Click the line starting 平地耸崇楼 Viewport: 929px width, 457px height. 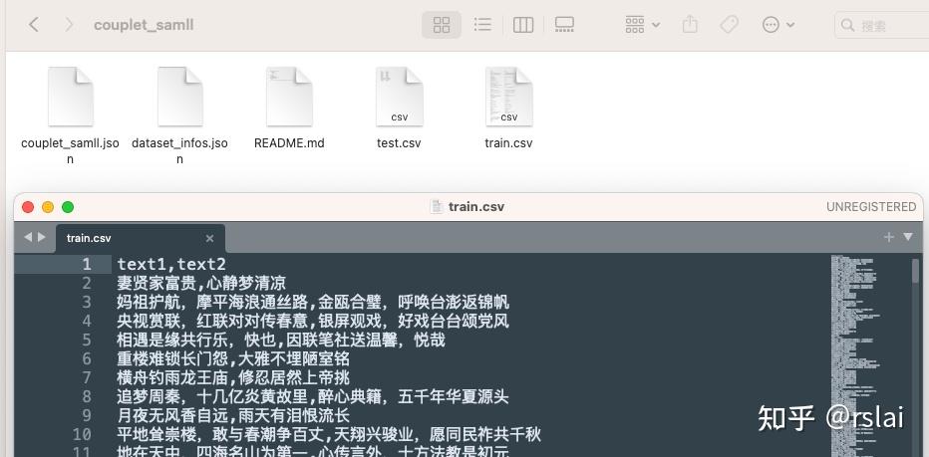coord(329,434)
